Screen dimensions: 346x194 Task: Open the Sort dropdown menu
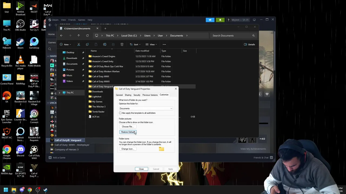pos(135,44)
